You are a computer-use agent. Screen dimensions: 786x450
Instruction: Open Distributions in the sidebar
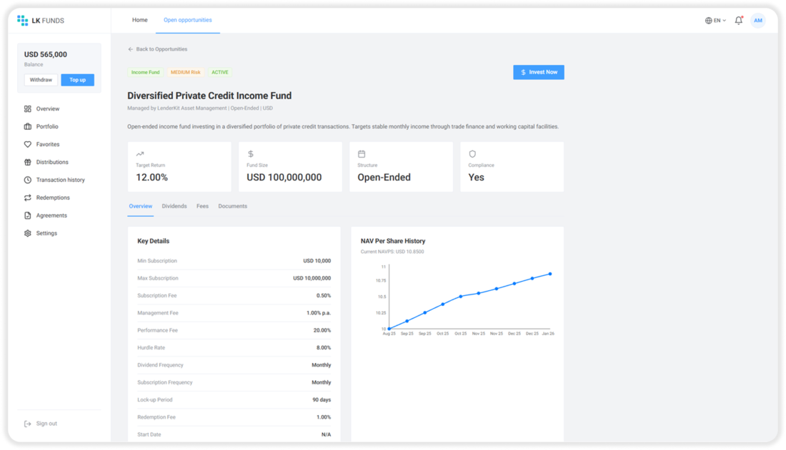click(x=52, y=162)
